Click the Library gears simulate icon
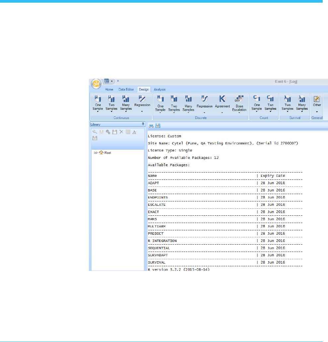This screenshot has width=328, height=342. (108, 132)
